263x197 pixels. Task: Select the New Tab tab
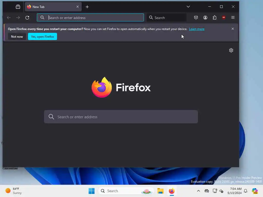pos(53,7)
